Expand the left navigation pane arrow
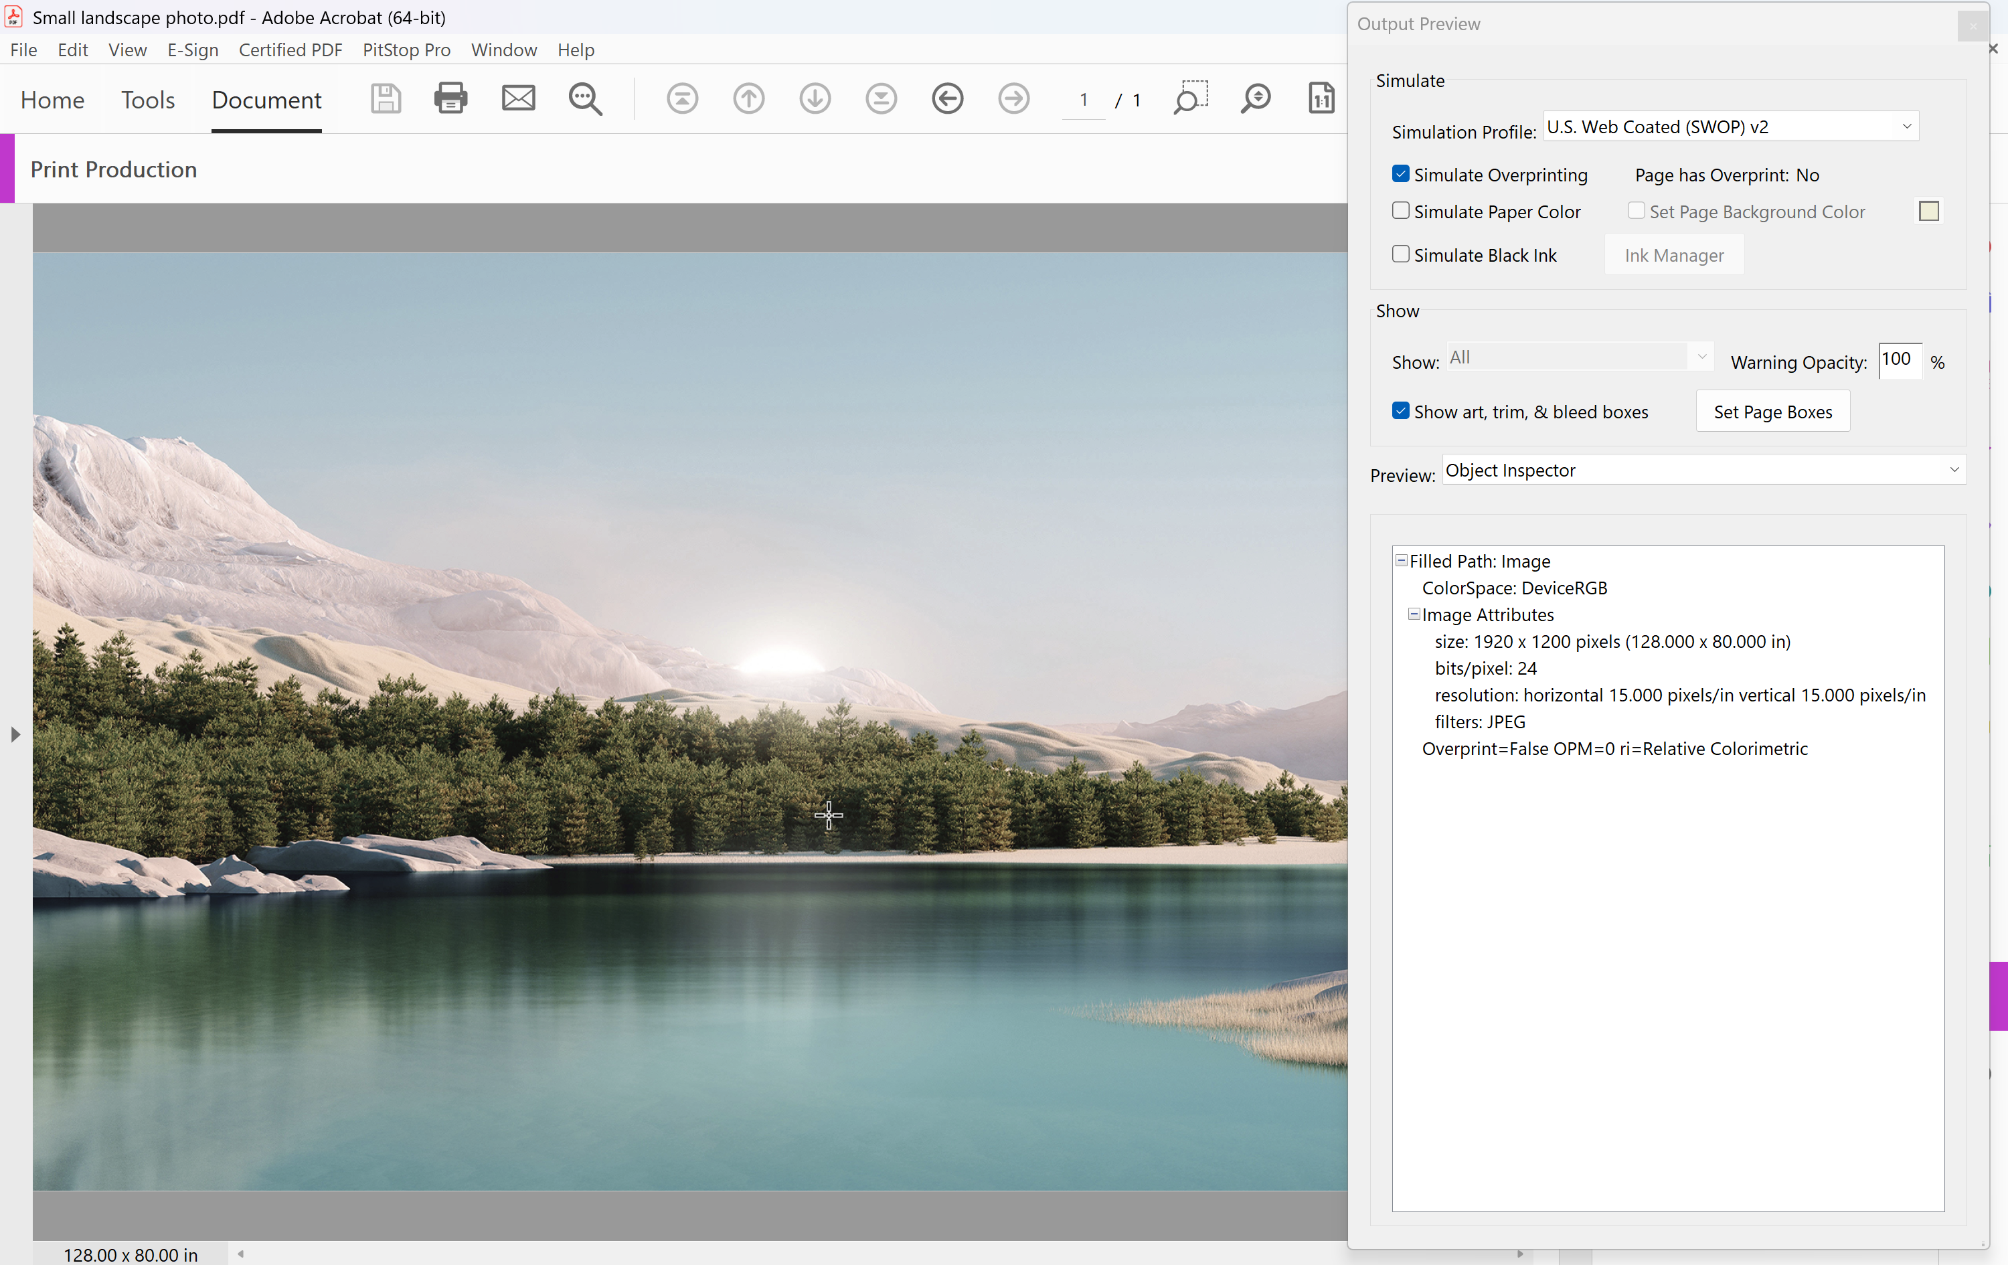This screenshot has width=2008, height=1265. click(15, 734)
